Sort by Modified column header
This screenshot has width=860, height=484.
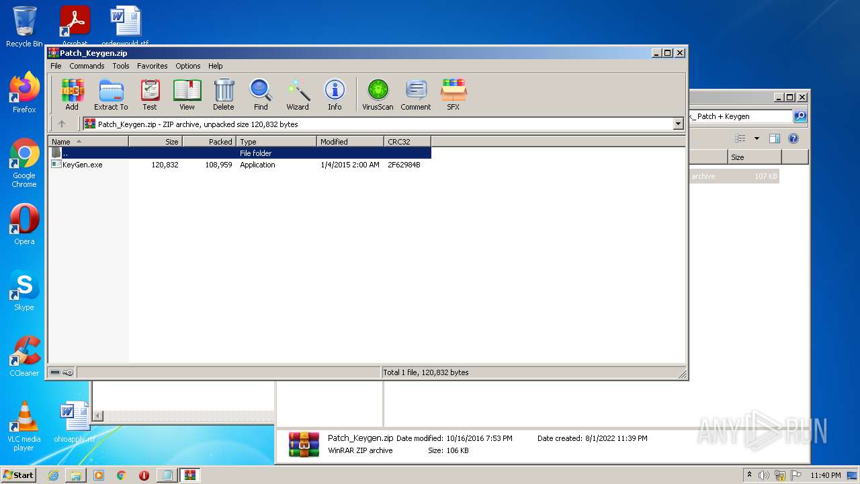click(350, 142)
